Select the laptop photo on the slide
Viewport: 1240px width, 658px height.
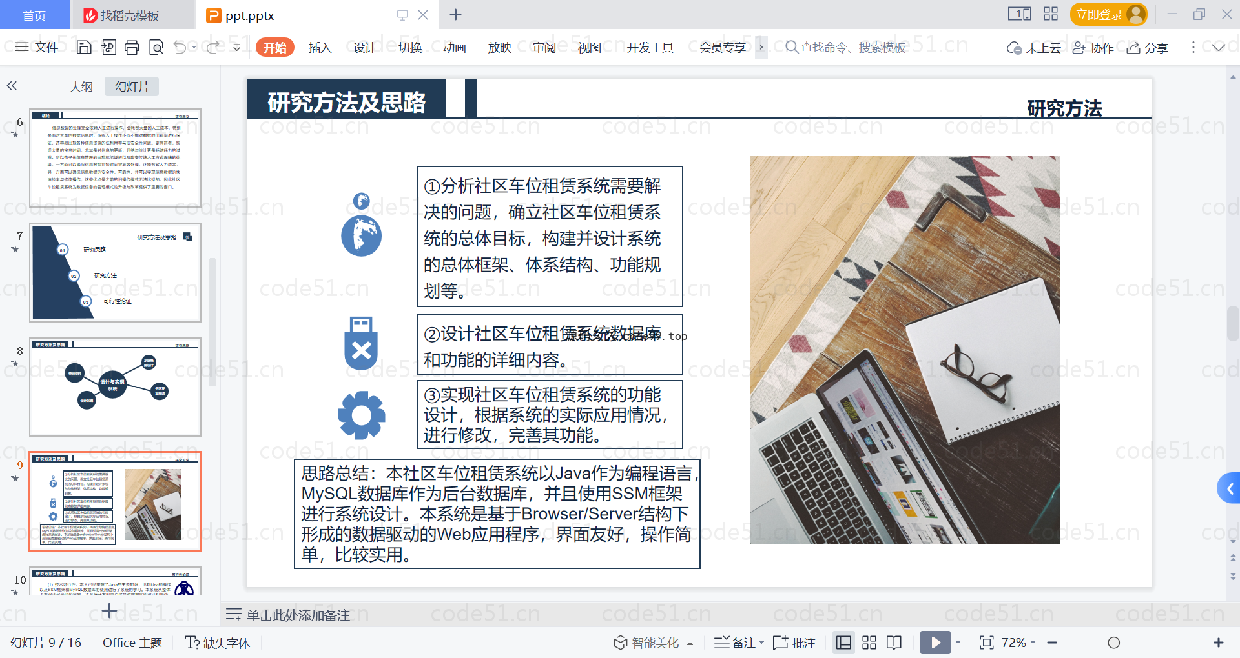pyautogui.click(x=905, y=350)
